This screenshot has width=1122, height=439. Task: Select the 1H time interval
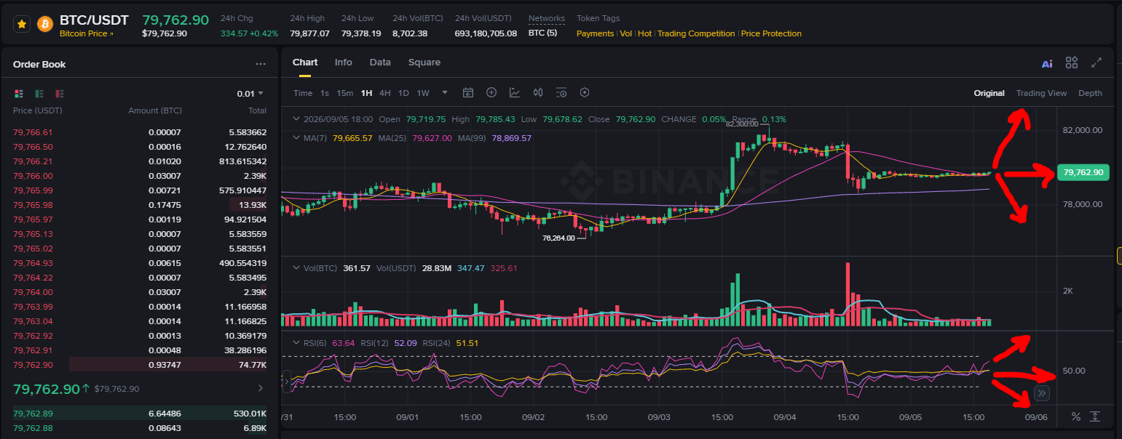pyautogui.click(x=366, y=93)
